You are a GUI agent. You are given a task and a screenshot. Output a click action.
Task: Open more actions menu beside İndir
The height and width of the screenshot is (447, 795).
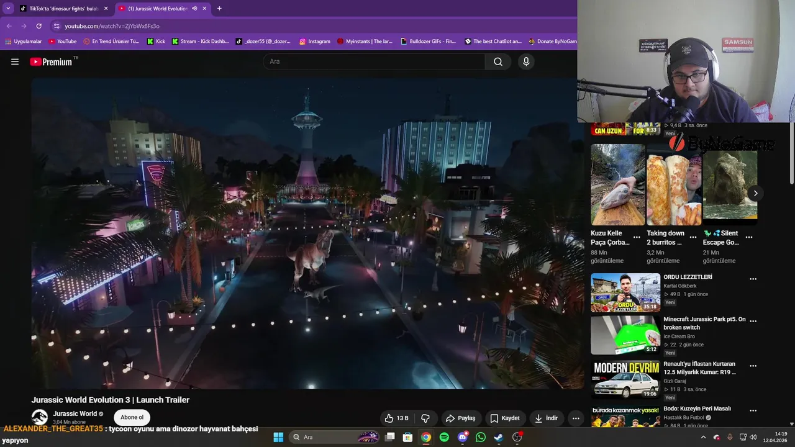click(576, 418)
